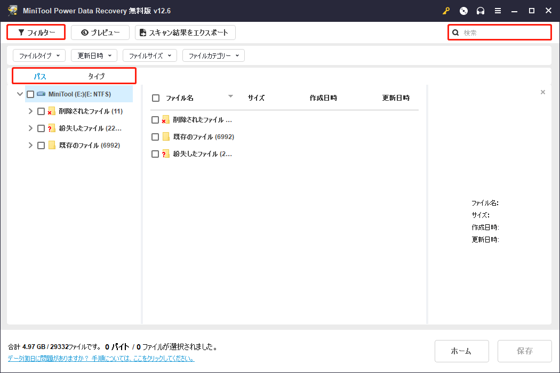The width and height of the screenshot is (560, 373).
Task: Check the MiniTool (E:) drive checkbox
Action: click(30, 94)
